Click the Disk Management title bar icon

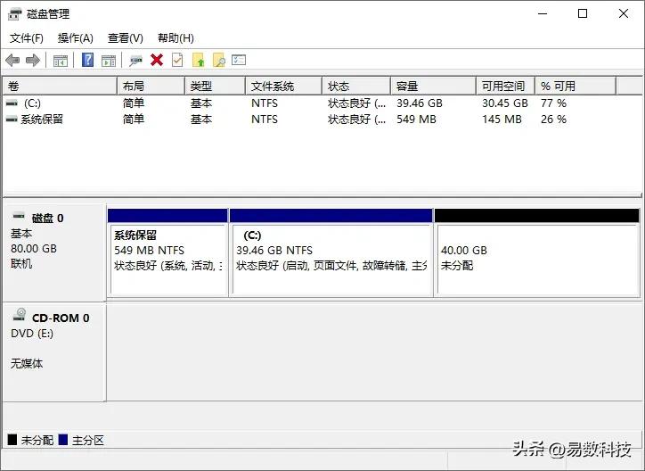point(15,14)
